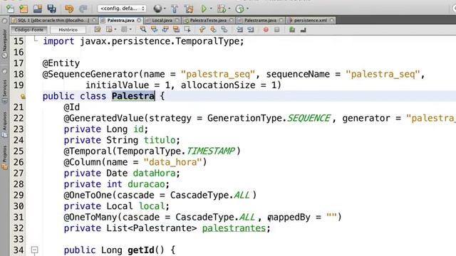Click Find Next Occurrence icon
This screenshot has height=256, width=456.
(x=165, y=30)
